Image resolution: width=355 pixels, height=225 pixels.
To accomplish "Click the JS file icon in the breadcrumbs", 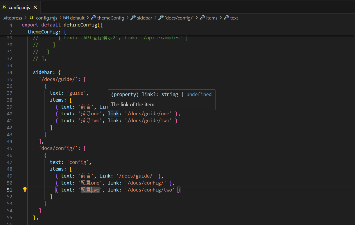I will coord(31,18).
